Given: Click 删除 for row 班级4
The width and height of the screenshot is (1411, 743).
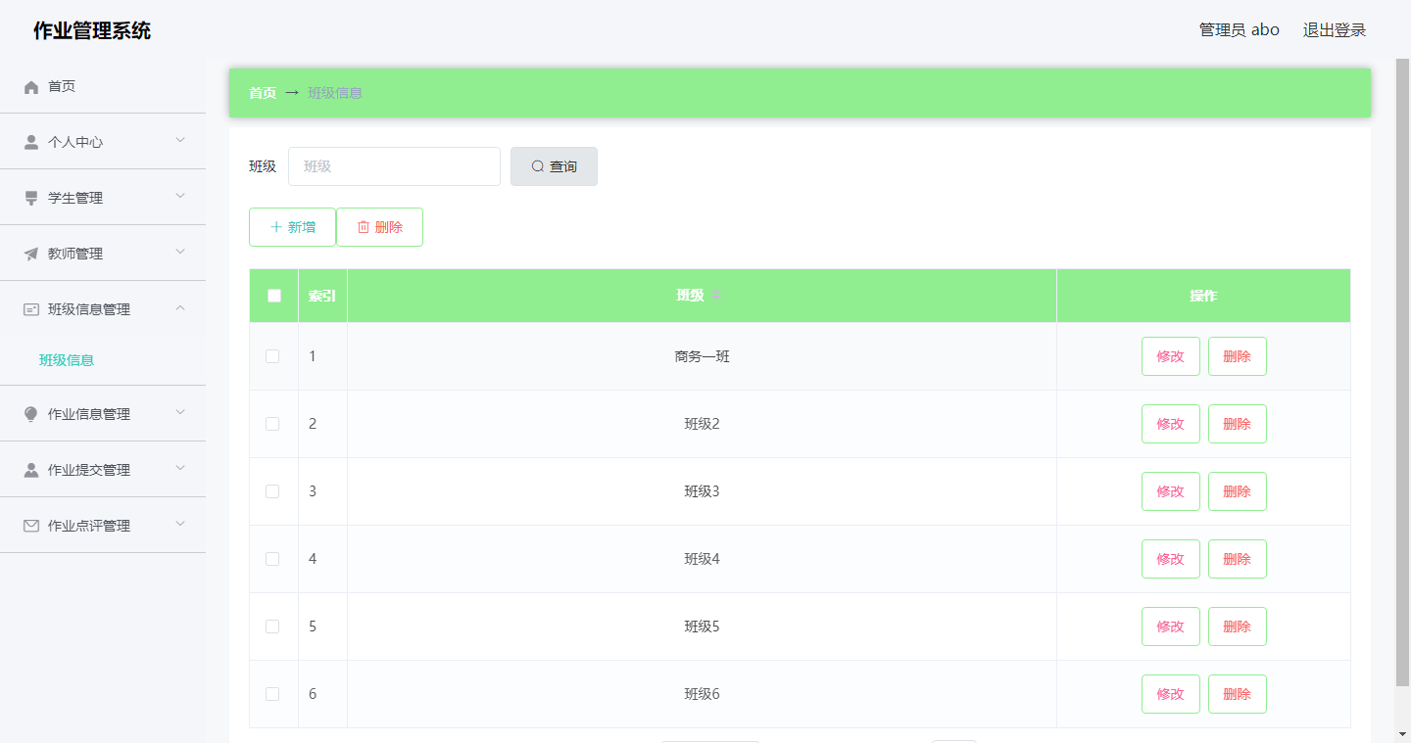Looking at the screenshot, I should (x=1238, y=559).
